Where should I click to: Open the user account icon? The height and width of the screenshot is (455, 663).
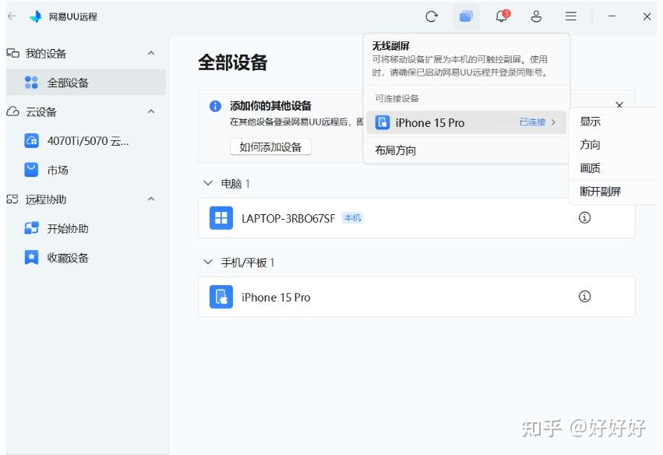536,16
